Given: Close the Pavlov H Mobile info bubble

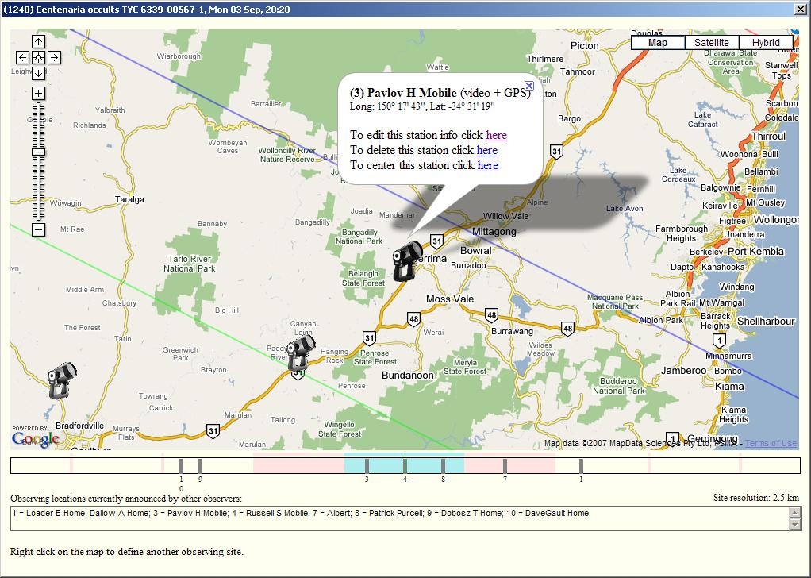Looking at the screenshot, I should [528, 86].
